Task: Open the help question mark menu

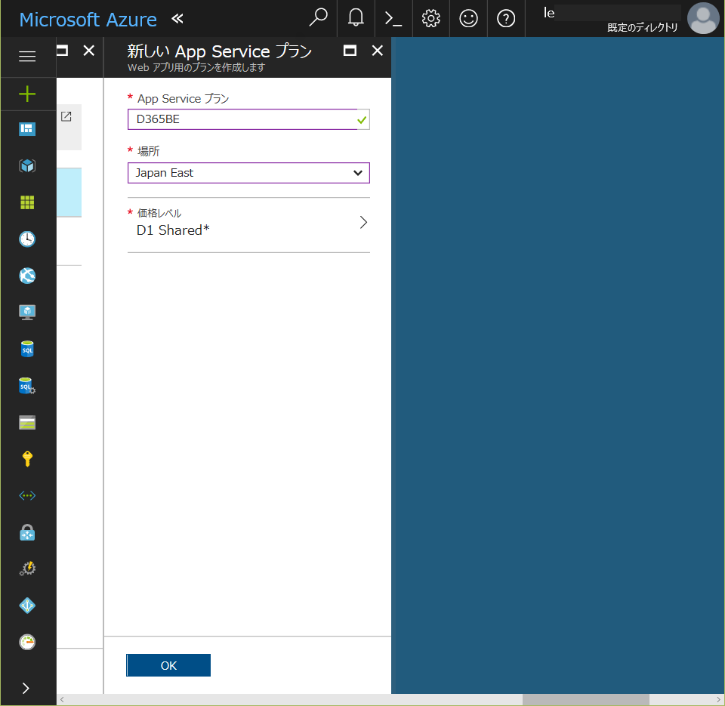Action: [x=506, y=18]
